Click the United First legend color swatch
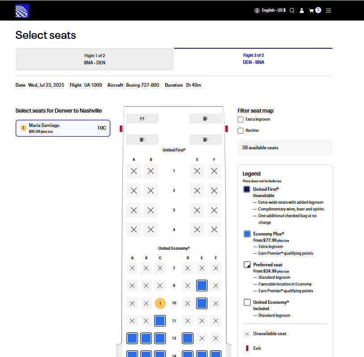This screenshot has width=364, height=357. tap(247, 189)
